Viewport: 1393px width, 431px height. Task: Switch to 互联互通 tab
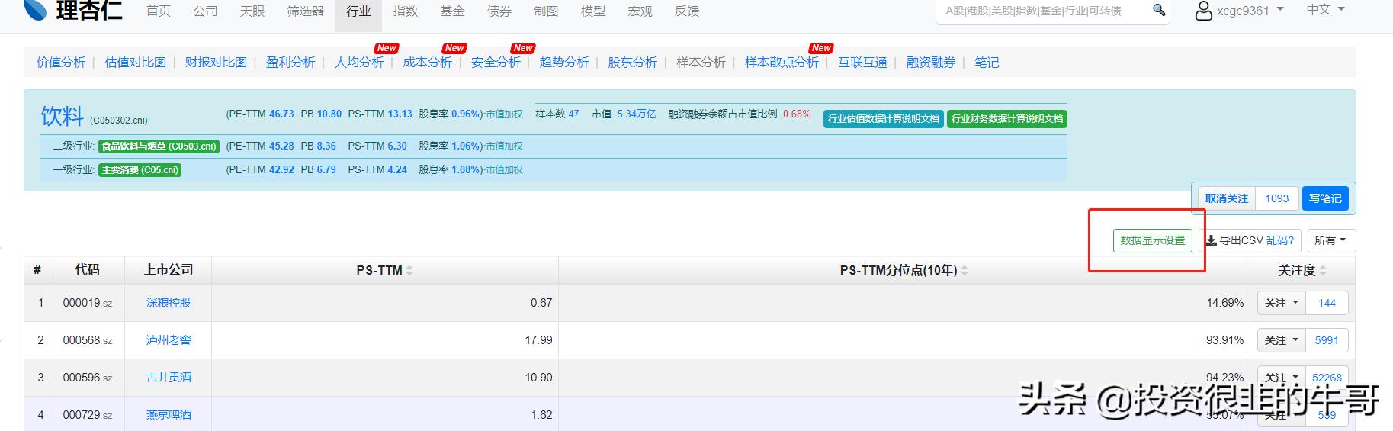click(862, 63)
